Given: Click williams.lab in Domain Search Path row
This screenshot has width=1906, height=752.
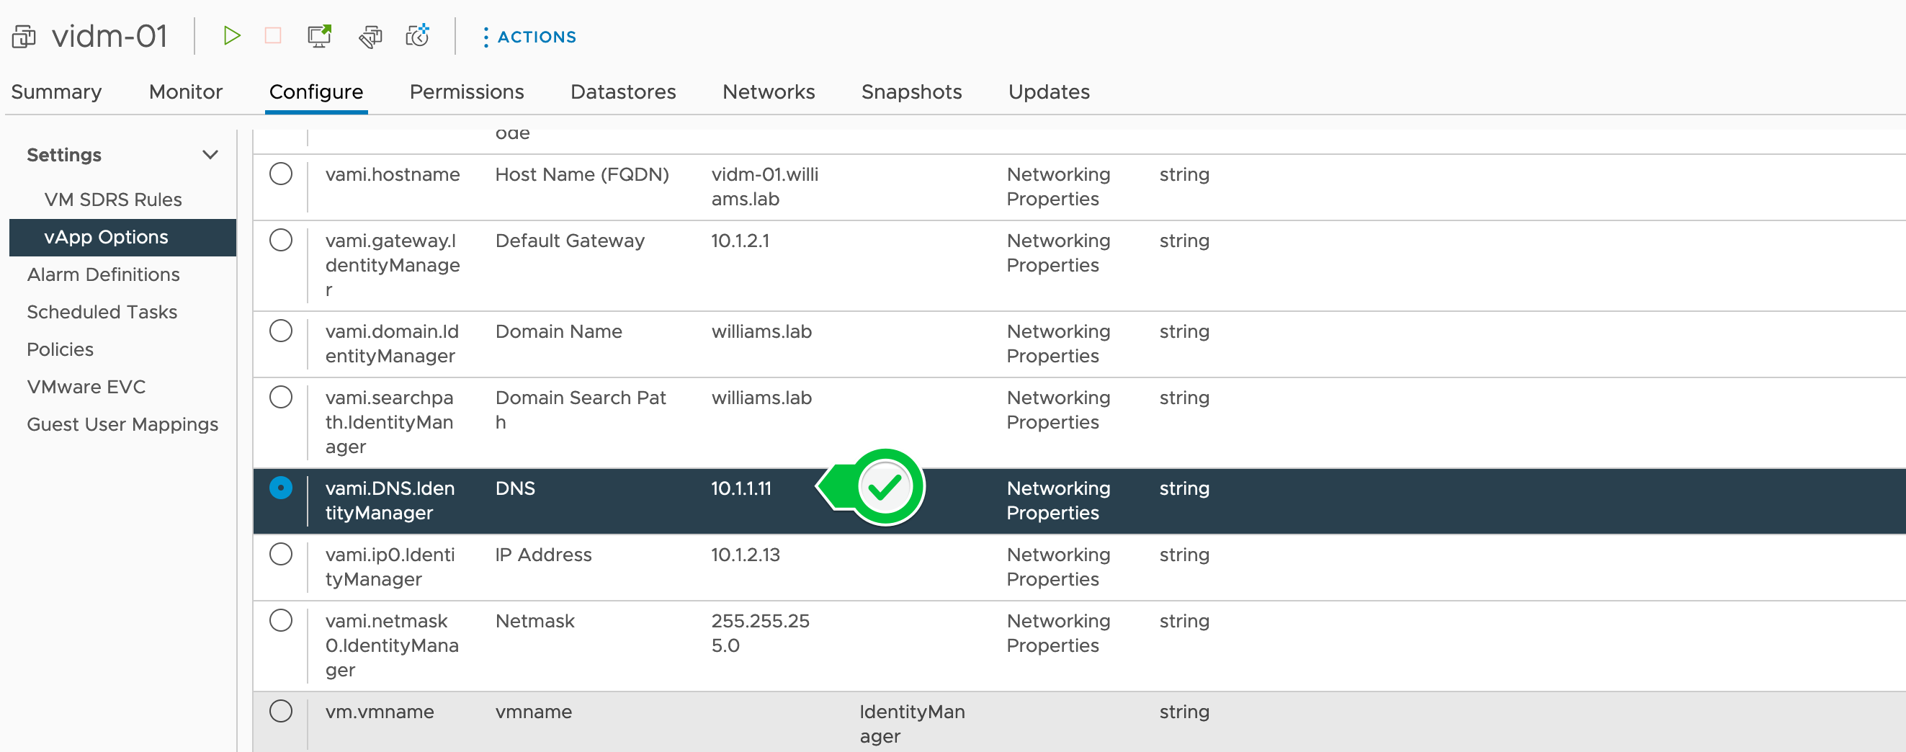Looking at the screenshot, I should point(761,398).
